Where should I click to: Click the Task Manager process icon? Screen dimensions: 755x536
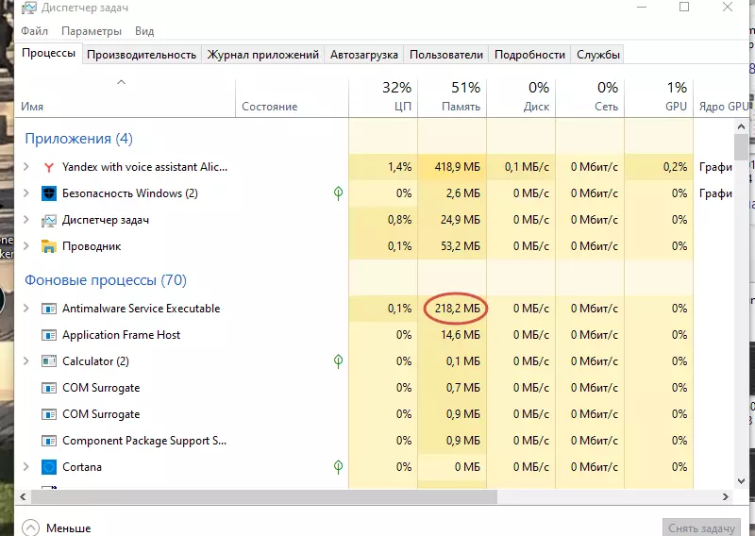click(x=50, y=220)
